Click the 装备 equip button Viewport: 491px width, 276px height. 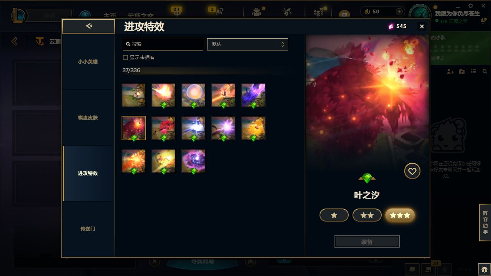point(367,242)
